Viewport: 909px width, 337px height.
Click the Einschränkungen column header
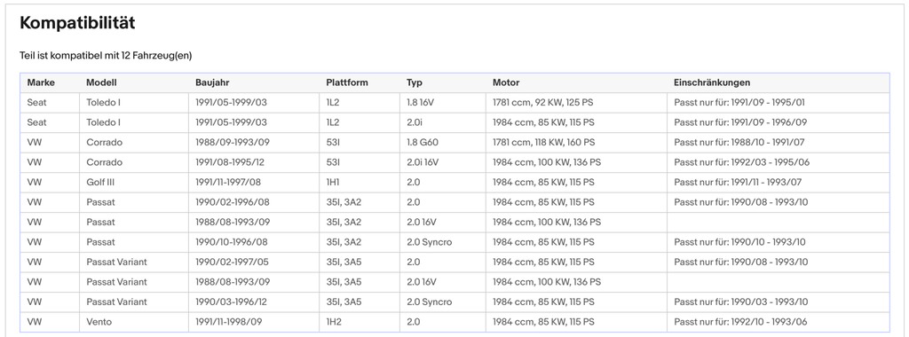[712, 82]
